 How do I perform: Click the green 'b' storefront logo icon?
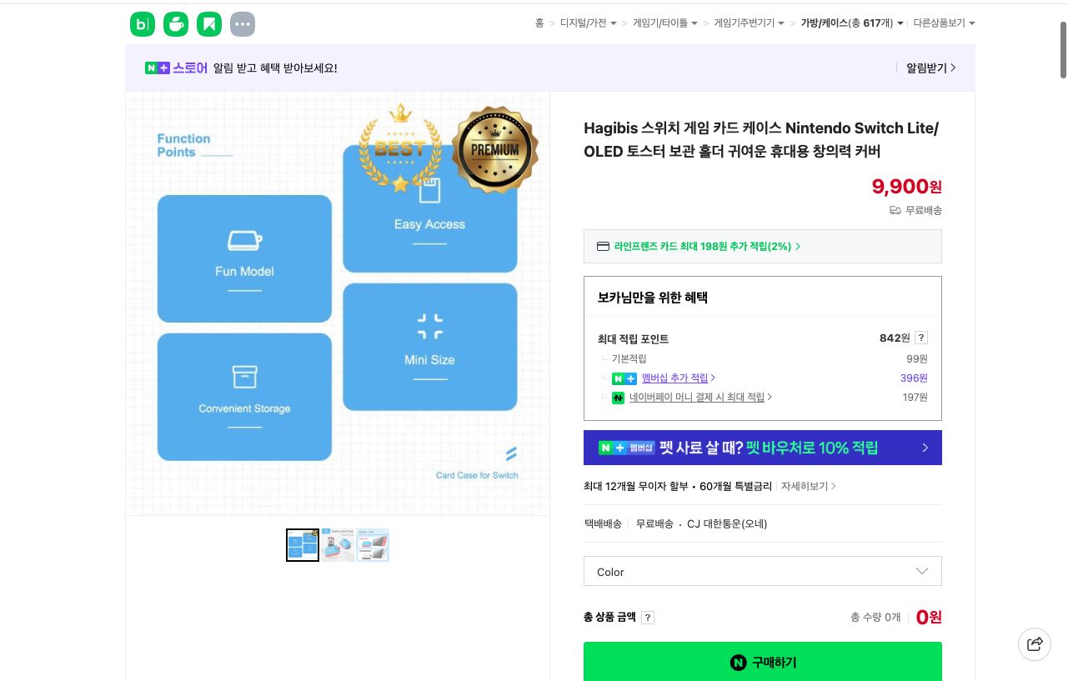click(143, 24)
